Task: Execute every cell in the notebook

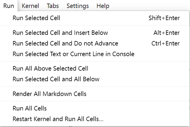Action: tap(29, 108)
